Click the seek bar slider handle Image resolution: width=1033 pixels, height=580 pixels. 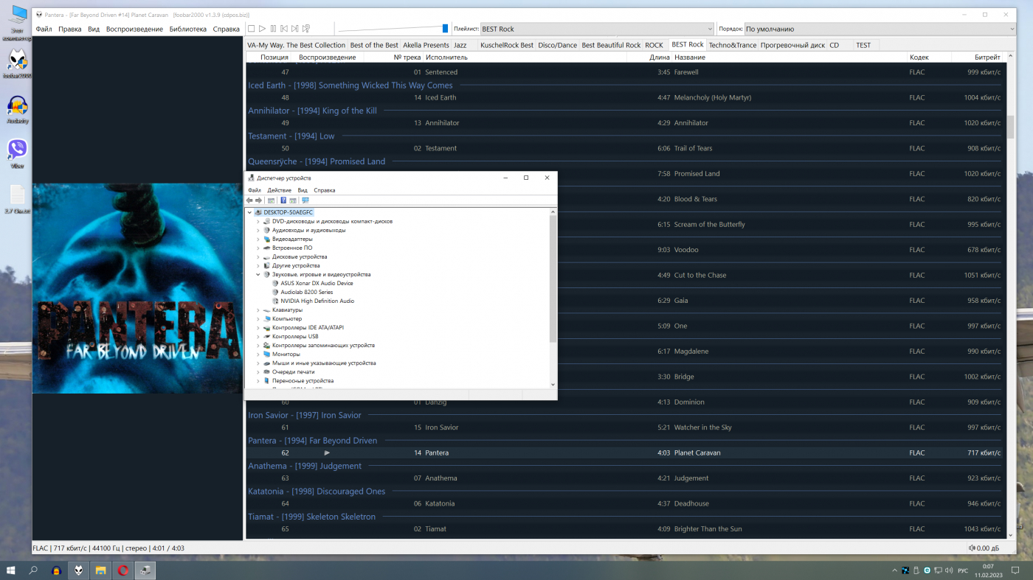point(445,29)
